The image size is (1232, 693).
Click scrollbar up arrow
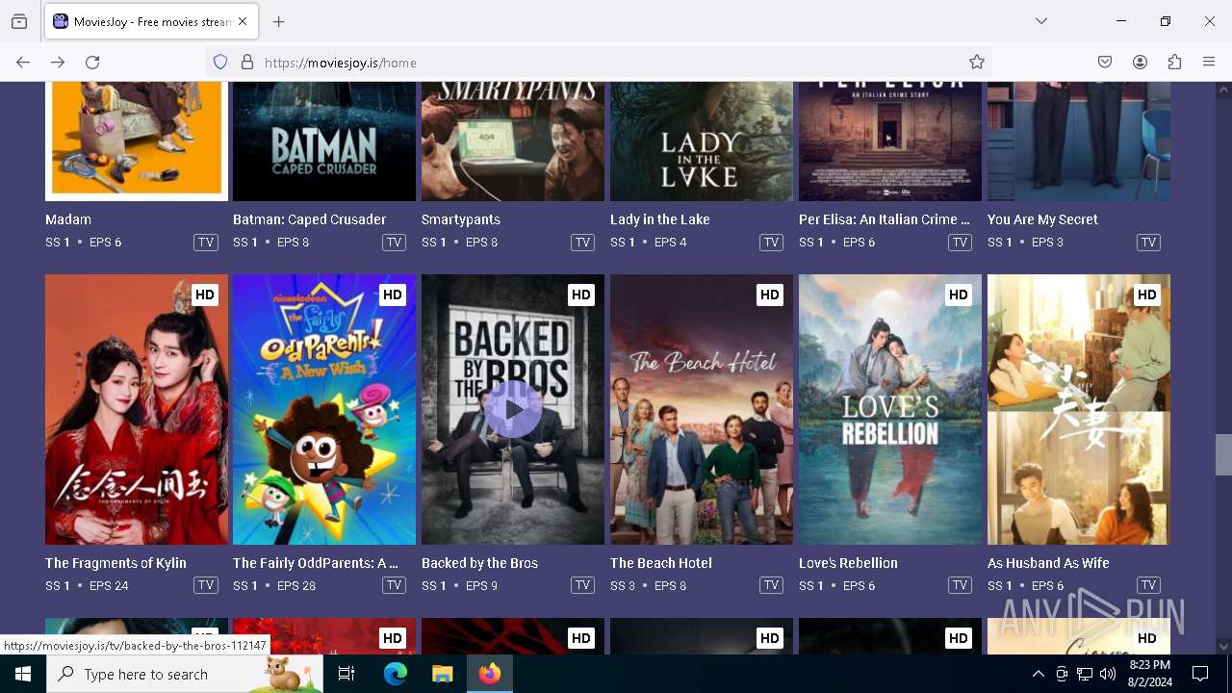1223,90
